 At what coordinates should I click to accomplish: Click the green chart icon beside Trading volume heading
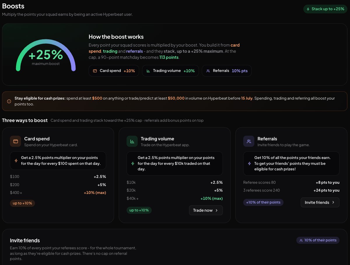coord(132,141)
